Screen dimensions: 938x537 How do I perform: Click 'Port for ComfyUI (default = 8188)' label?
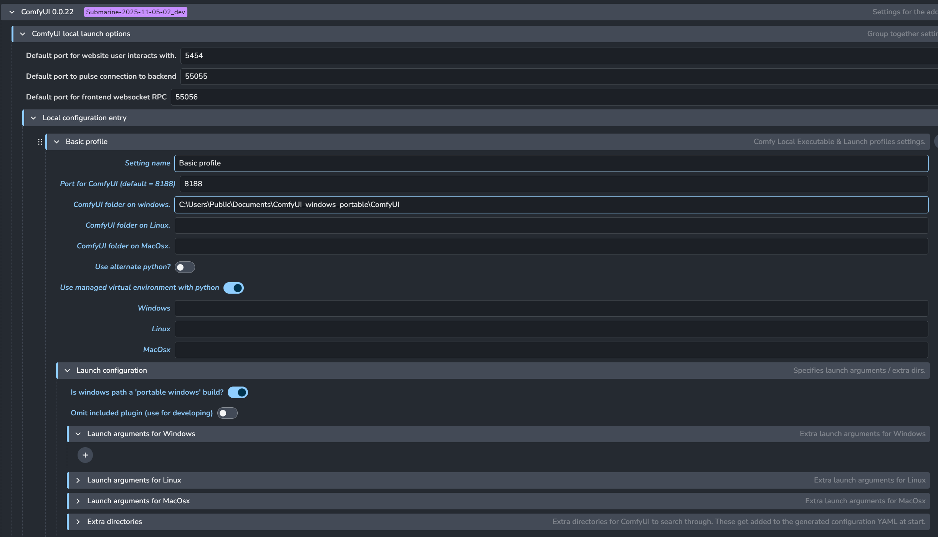[117, 184]
